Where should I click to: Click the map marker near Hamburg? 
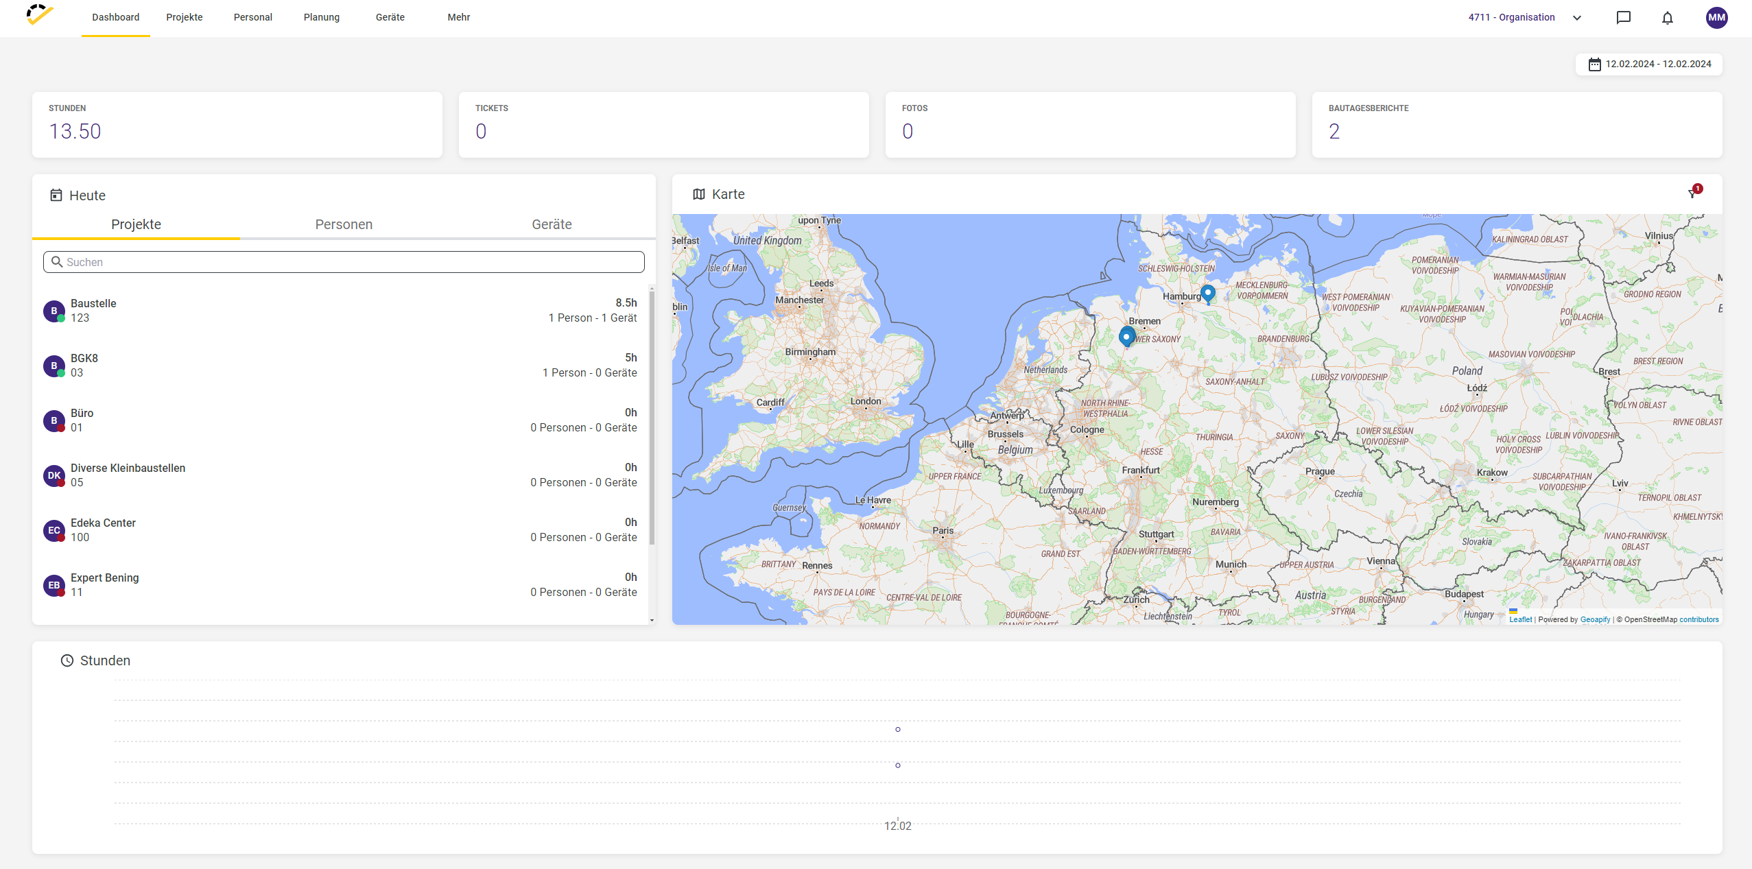(1208, 294)
